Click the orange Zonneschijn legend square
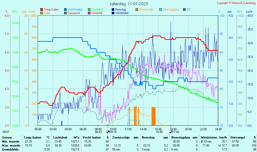The width and height of the screenshot is (257, 152). tap(137, 9)
